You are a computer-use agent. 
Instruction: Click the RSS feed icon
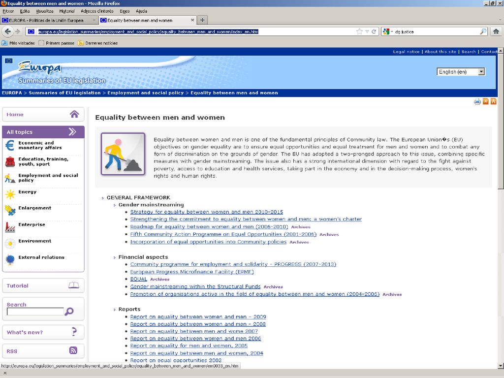coord(73,350)
